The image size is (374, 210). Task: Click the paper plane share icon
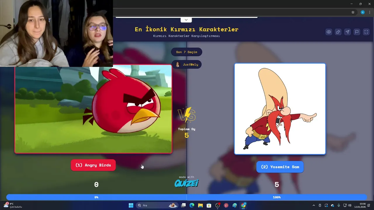click(x=347, y=32)
